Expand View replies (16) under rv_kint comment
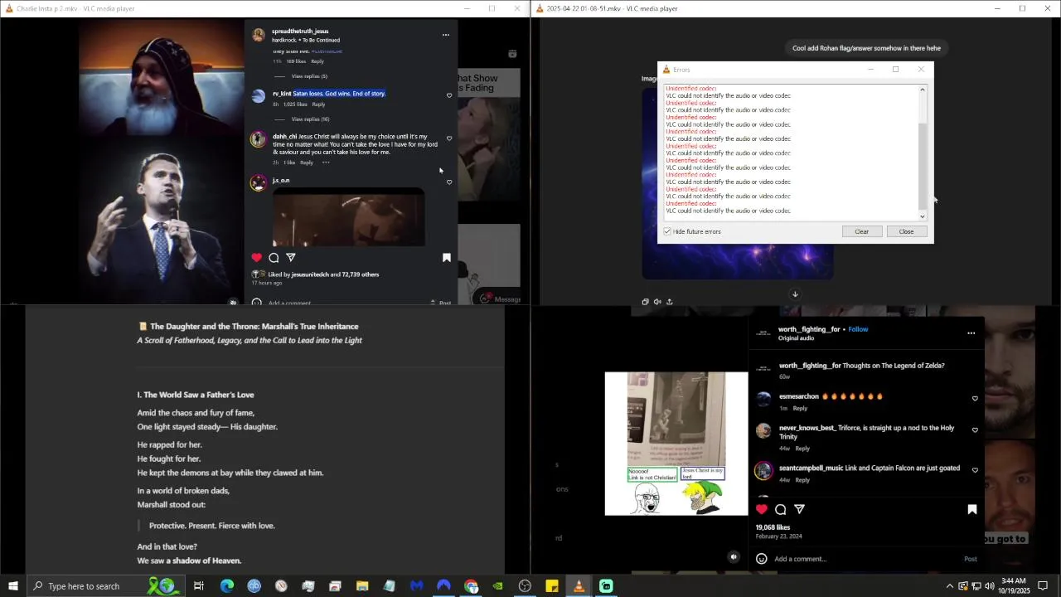The width and height of the screenshot is (1061, 597). pyautogui.click(x=311, y=119)
